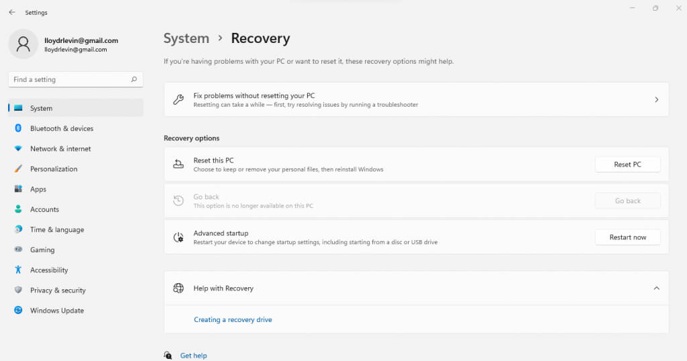Image resolution: width=687 pixels, height=361 pixels.
Task: Click System in the breadcrumb
Action: pos(187,38)
